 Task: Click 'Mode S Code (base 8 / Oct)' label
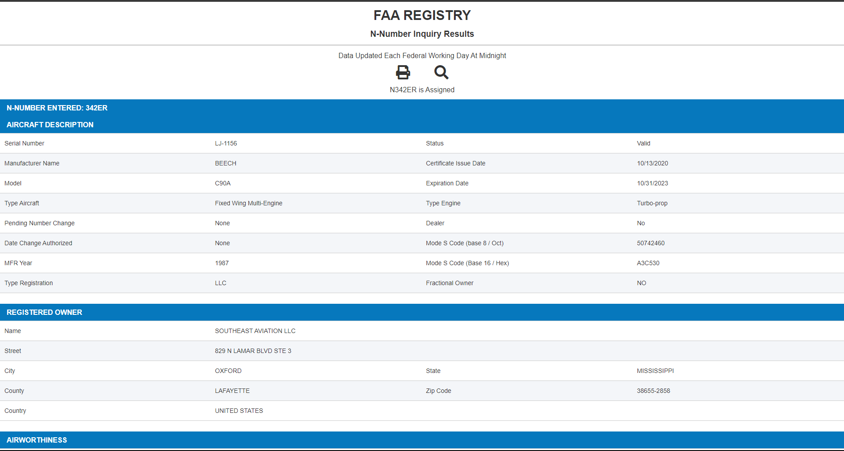point(465,243)
